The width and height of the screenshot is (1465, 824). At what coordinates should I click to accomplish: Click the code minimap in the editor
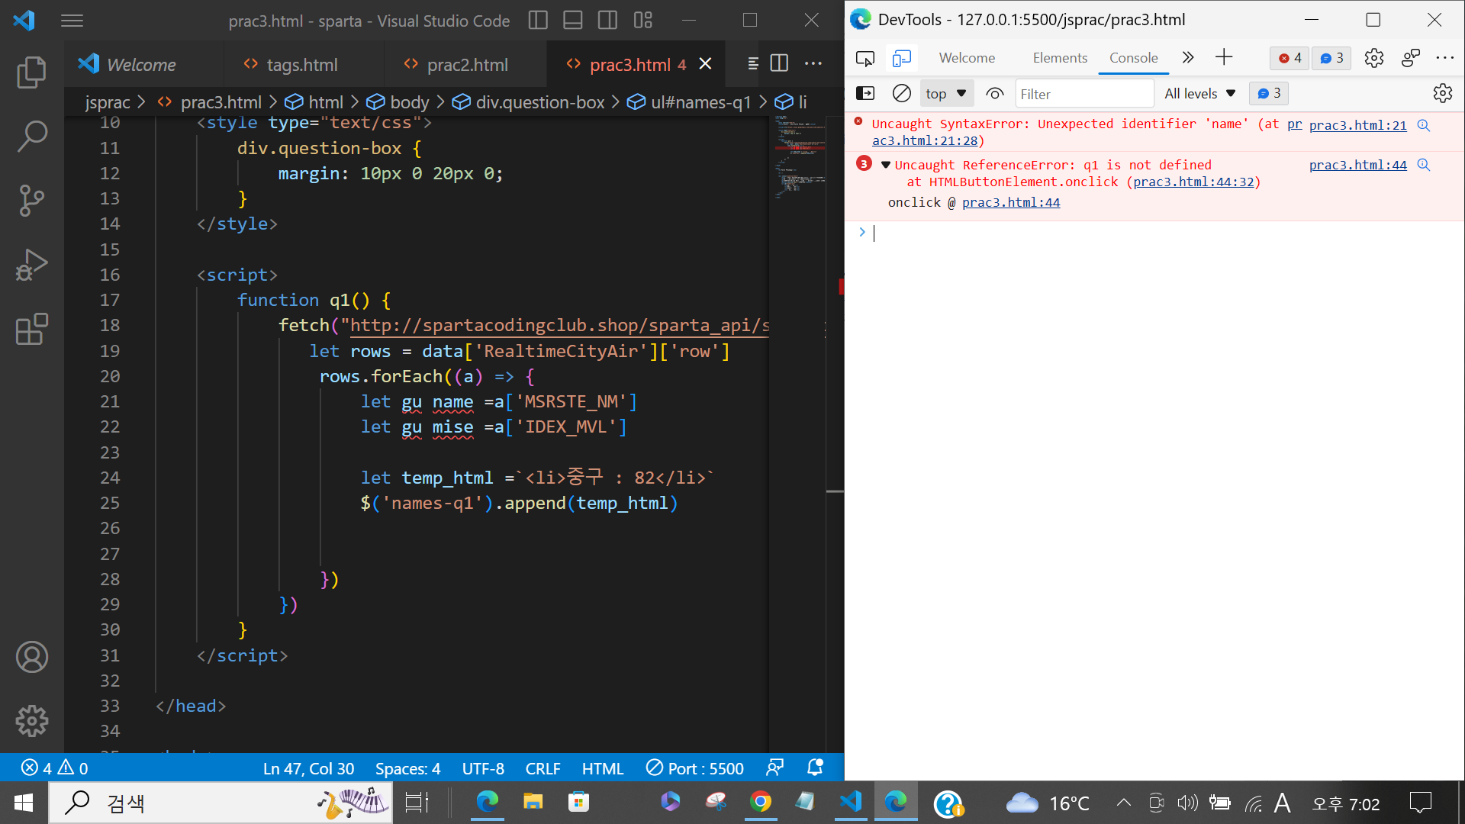point(800,156)
